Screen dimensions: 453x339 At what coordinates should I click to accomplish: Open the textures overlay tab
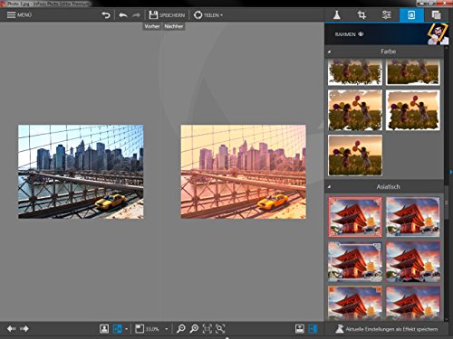pyautogui.click(x=436, y=14)
